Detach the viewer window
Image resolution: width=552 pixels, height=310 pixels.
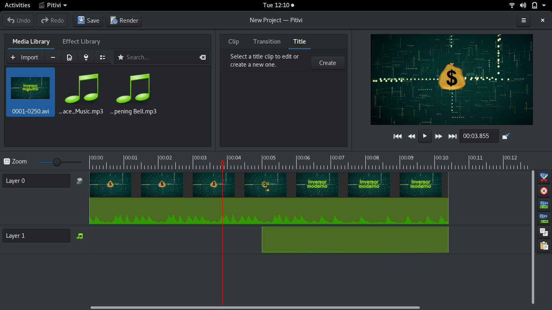pyautogui.click(x=506, y=136)
